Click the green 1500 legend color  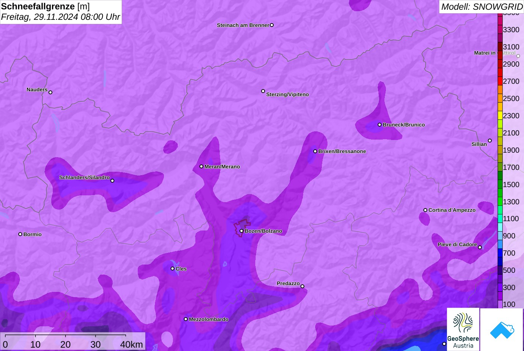[500, 184]
